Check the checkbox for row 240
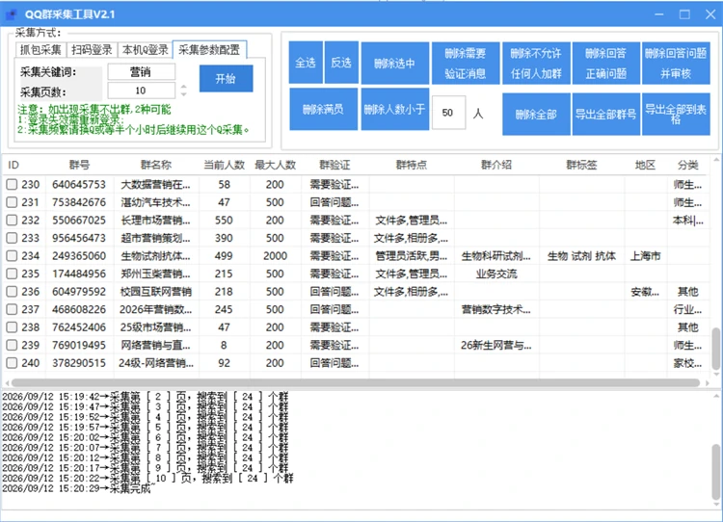Image resolution: width=723 pixels, height=522 pixels. tap(12, 363)
